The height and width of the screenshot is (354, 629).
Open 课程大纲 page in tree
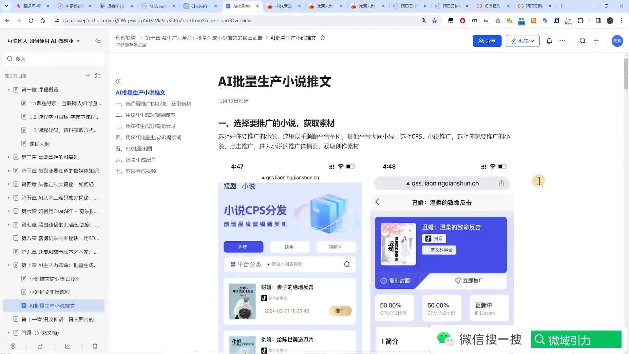[x=40, y=144]
